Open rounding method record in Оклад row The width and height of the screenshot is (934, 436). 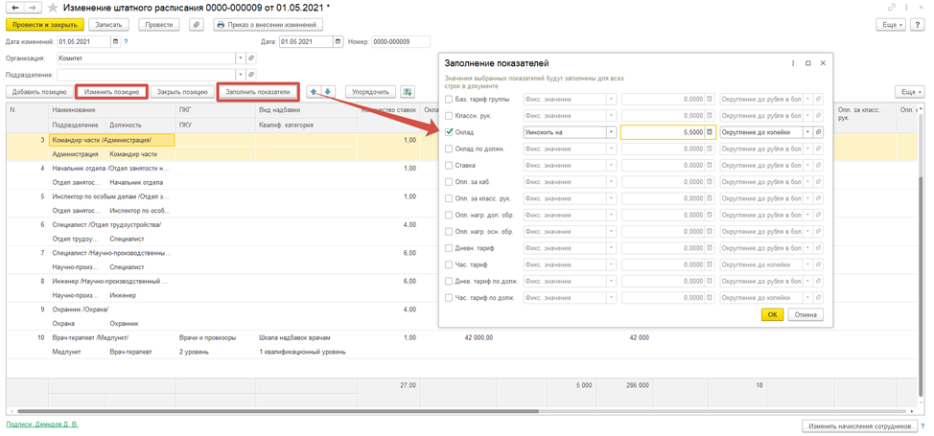coord(819,132)
